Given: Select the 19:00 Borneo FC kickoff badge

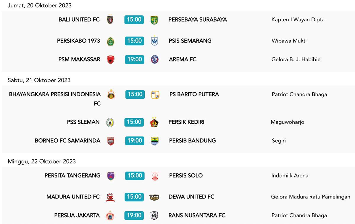Looking at the screenshot, I should point(135,140).
